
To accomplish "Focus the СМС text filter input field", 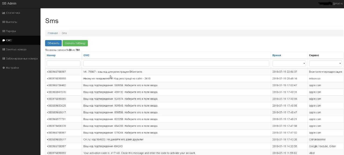I will click(x=176, y=64).
